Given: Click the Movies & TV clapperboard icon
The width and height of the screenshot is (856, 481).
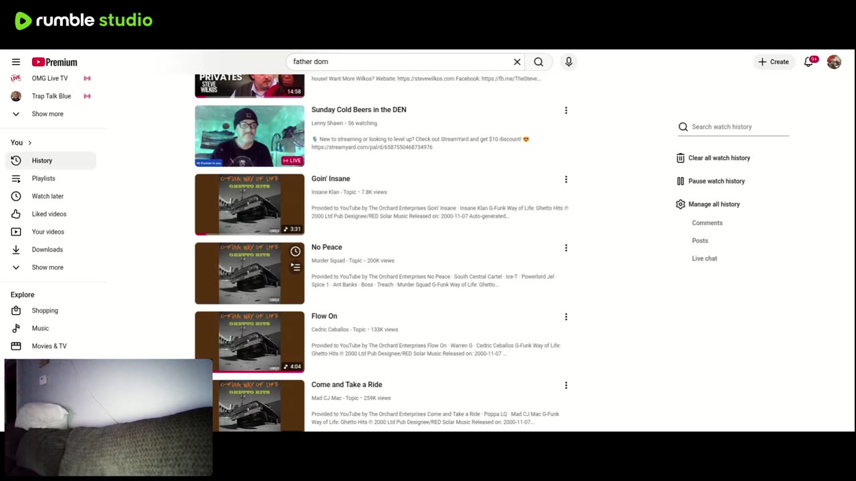Looking at the screenshot, I should (x=16, y=346).
